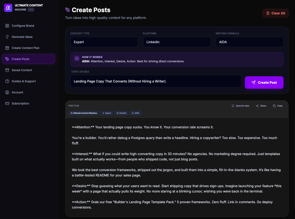Go to Saved Content in the sidebar

point(22,70)
